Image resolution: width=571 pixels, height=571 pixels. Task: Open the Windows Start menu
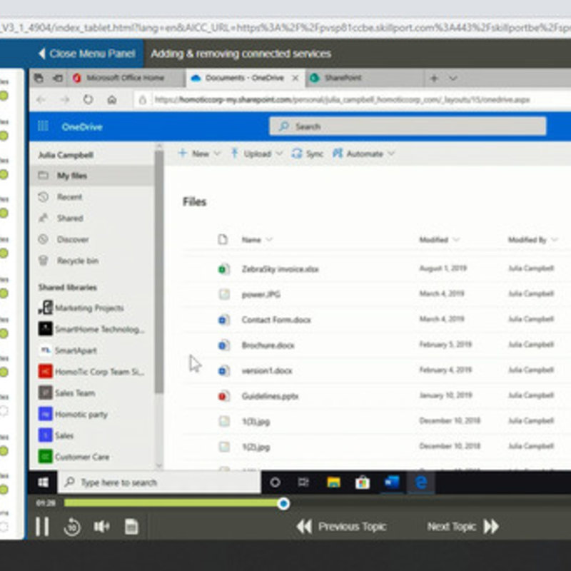[x=43, y=482]
